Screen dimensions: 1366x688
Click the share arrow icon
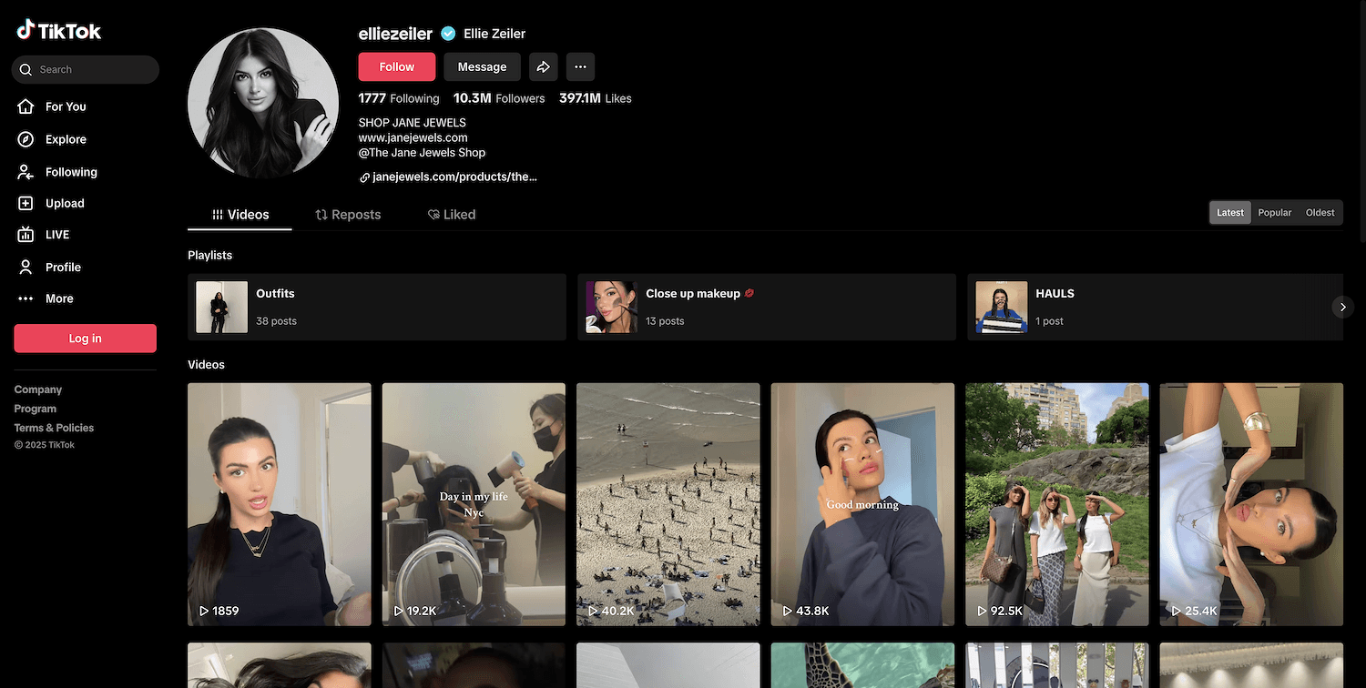point(543,66)
